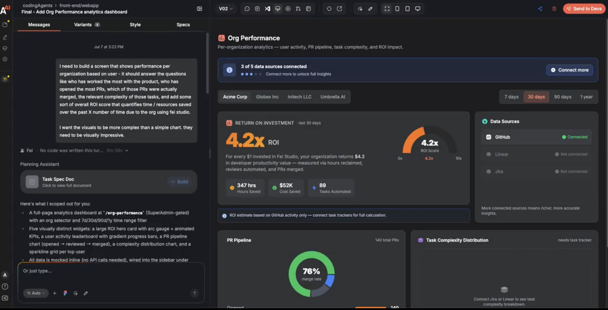The width and height of the screenshot is (608, 310).
Task: Select the Acme Corp organization tab
Action: pyautogui.click(x=235, y=97)
